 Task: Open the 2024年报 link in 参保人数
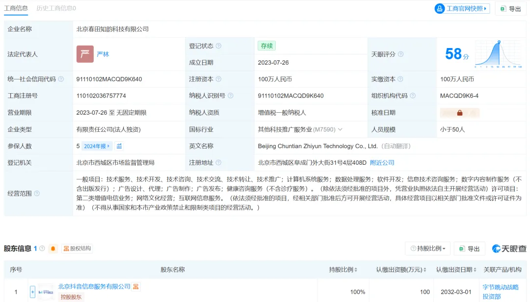coord(97,146)
